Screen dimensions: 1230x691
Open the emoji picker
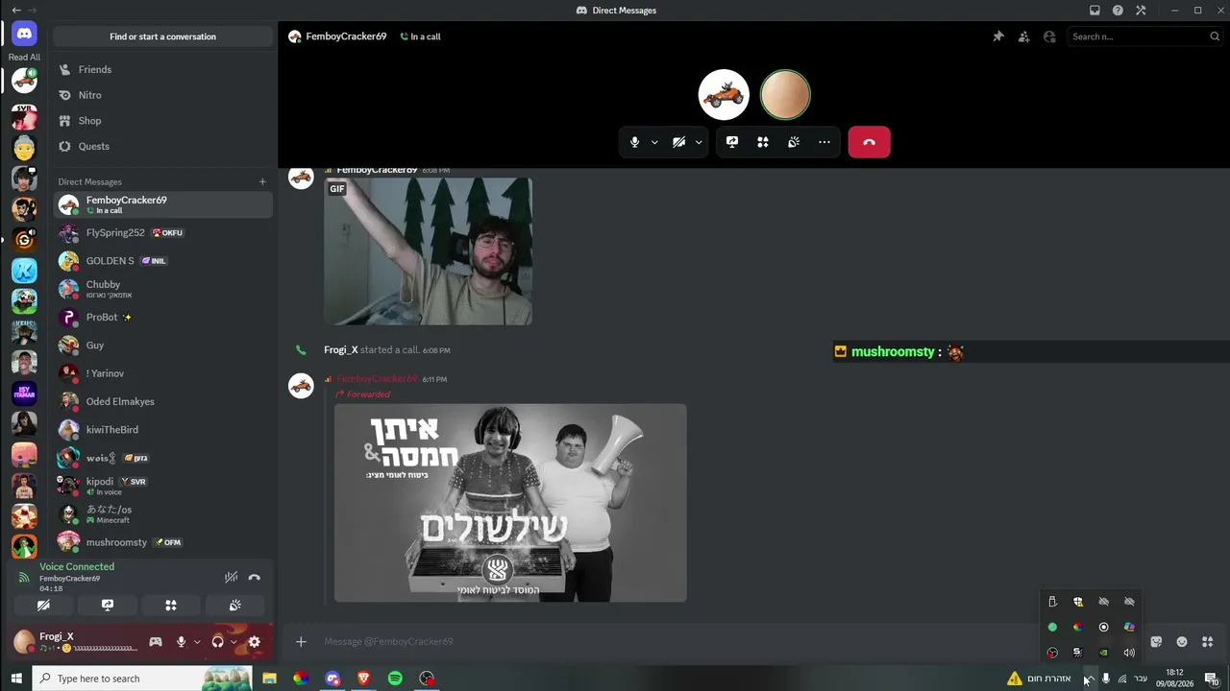click(1182, 641)
